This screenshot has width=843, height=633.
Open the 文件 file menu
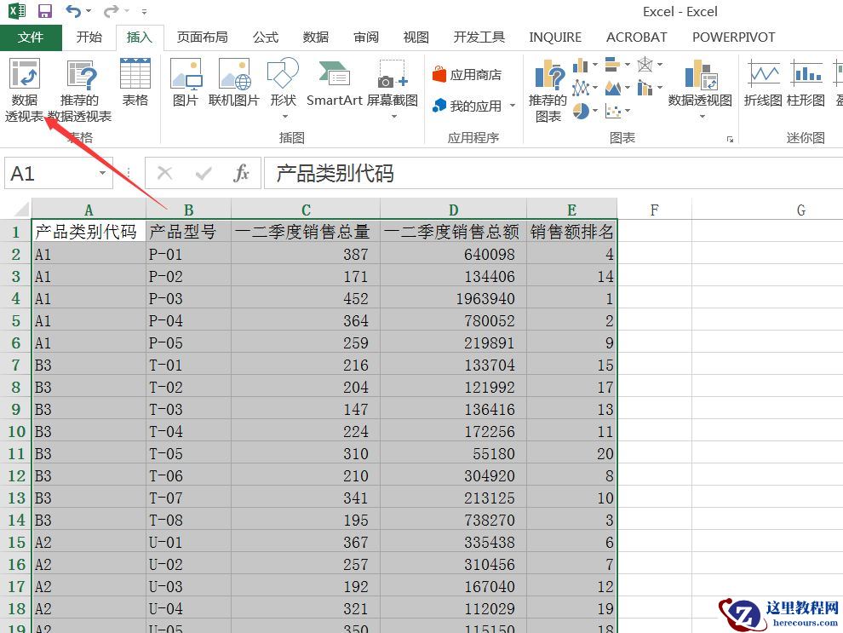[x=31, y=37]
